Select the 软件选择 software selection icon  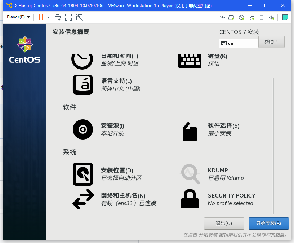click(x=190, y=131)
